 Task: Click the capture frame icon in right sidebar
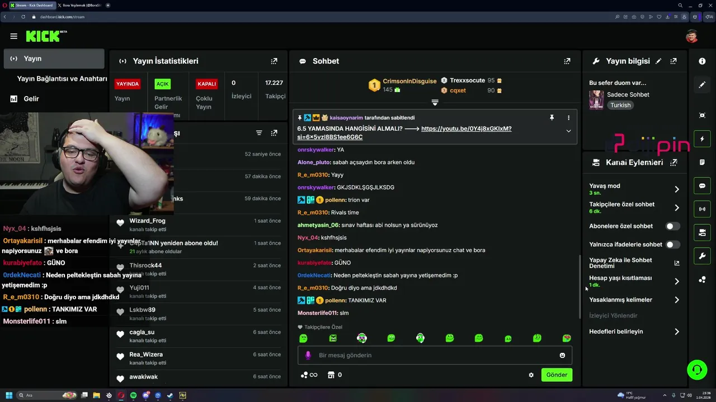pyautogui.click(x=702, y=115)
